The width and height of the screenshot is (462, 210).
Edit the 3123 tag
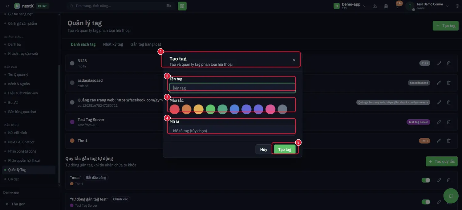click(x=439, y=63)
